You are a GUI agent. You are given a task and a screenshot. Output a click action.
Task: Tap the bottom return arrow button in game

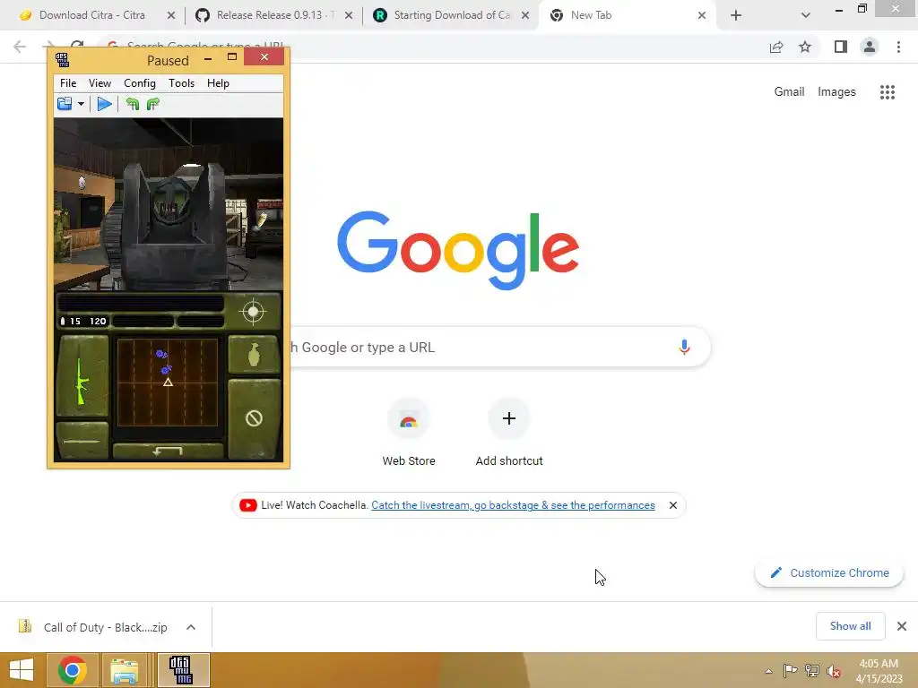(x=168, y=451)
